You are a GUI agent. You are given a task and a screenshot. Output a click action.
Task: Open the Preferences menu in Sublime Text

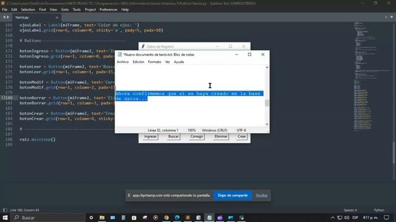[108, 10]
